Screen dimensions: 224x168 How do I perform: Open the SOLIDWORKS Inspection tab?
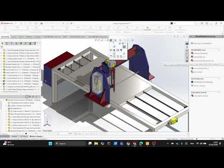point(98,37)
